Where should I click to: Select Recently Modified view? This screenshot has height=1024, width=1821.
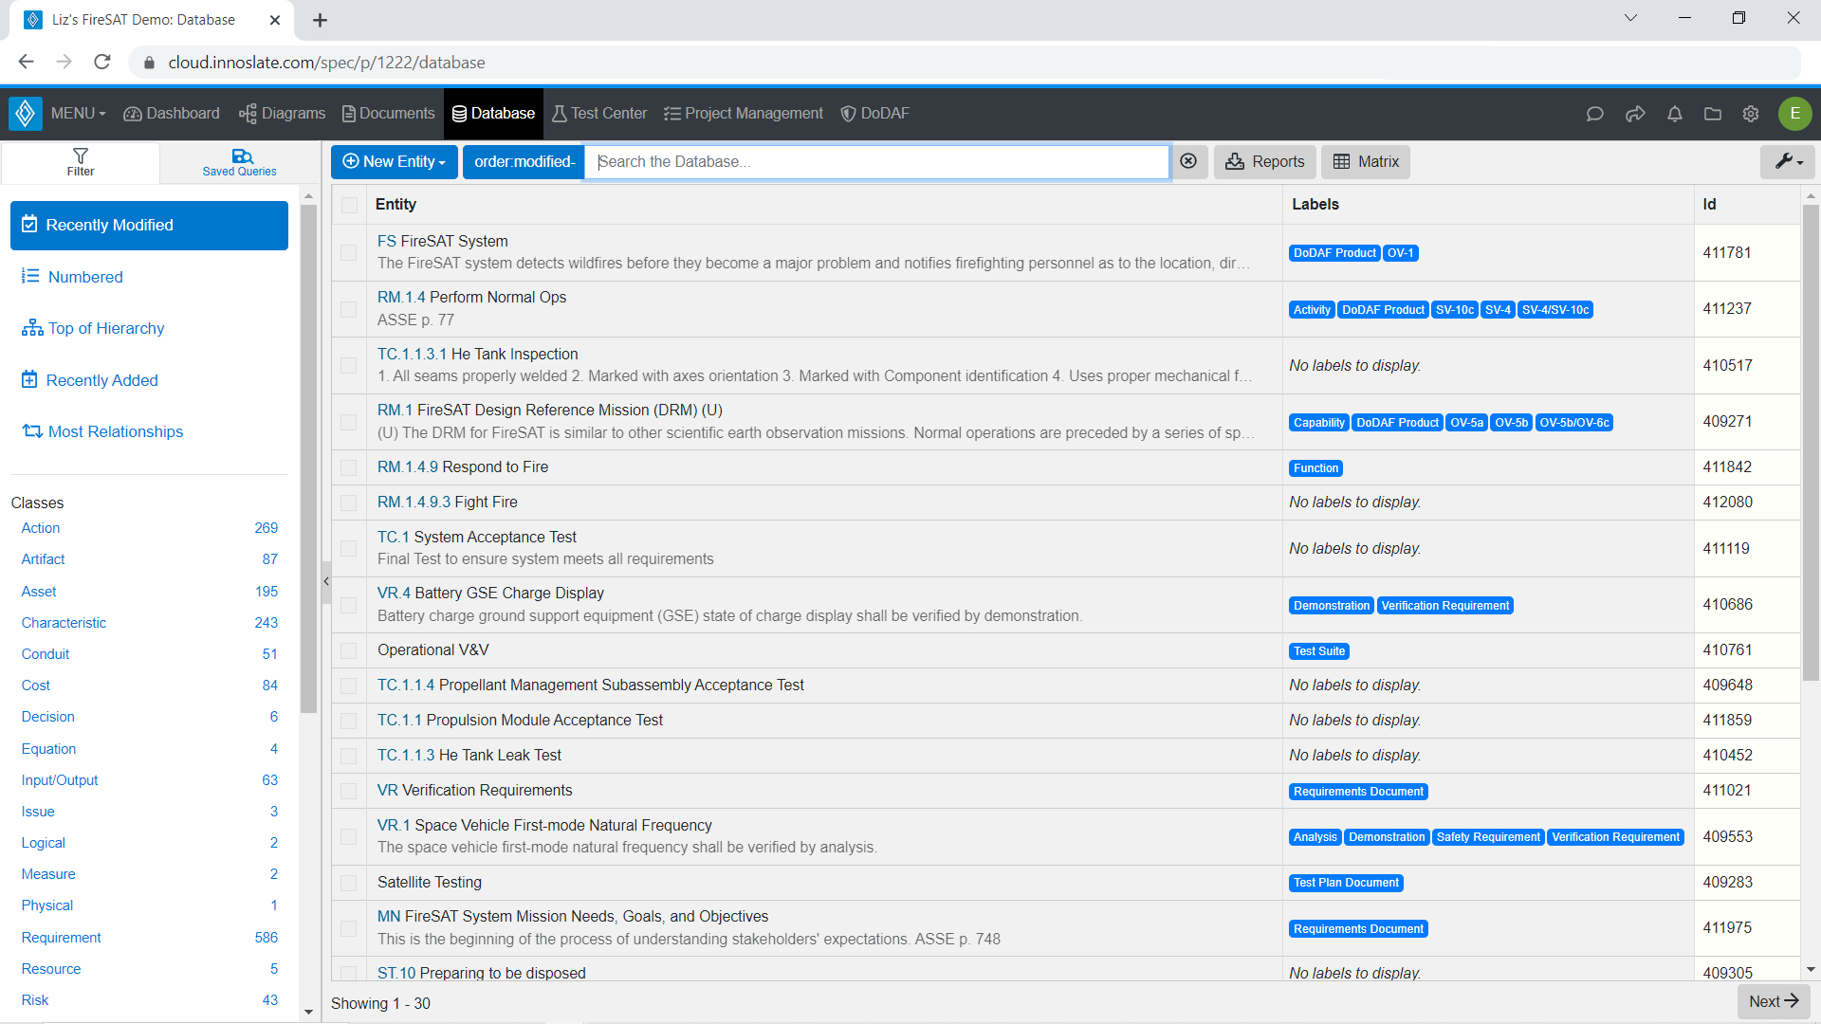[149, 226]
